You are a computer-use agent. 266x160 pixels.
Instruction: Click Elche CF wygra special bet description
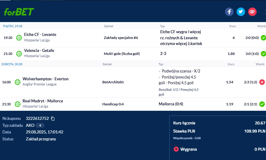tap(181, 38)
